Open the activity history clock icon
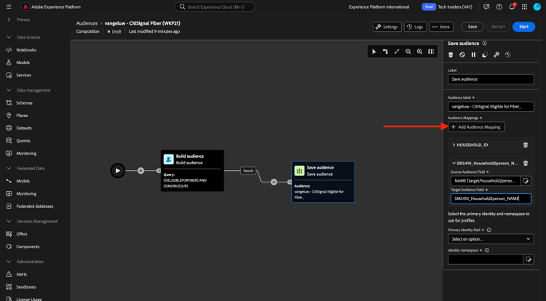546x301 pixels. point(507,55)
